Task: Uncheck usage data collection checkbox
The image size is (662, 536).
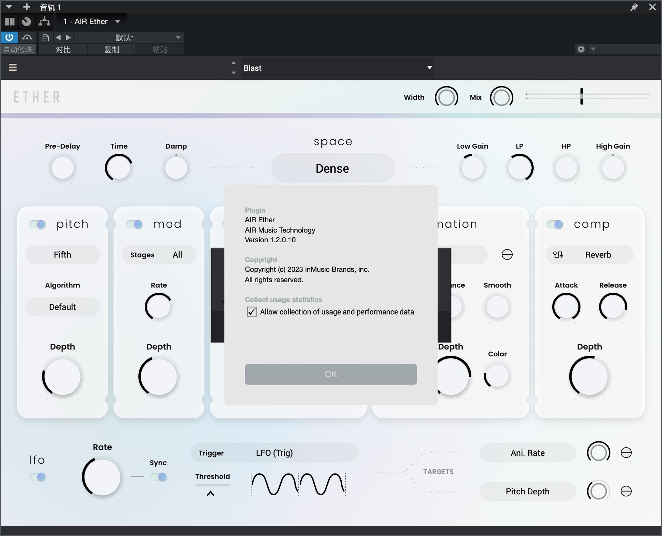Action: (x=252, y=312)
